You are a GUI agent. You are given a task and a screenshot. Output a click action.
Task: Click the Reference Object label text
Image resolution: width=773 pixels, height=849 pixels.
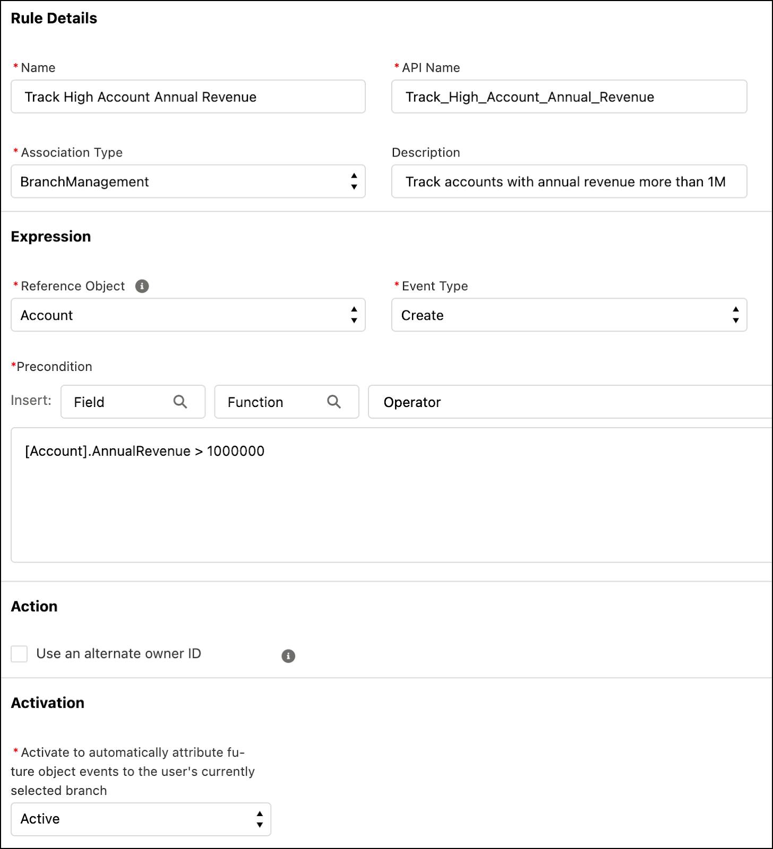point(73,286)
